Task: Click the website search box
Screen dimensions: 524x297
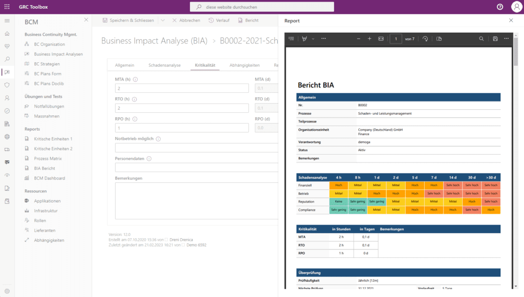Action: tap(262, 7)
